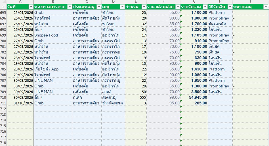Select the ลาเต้ menu cell

point(113,92)
